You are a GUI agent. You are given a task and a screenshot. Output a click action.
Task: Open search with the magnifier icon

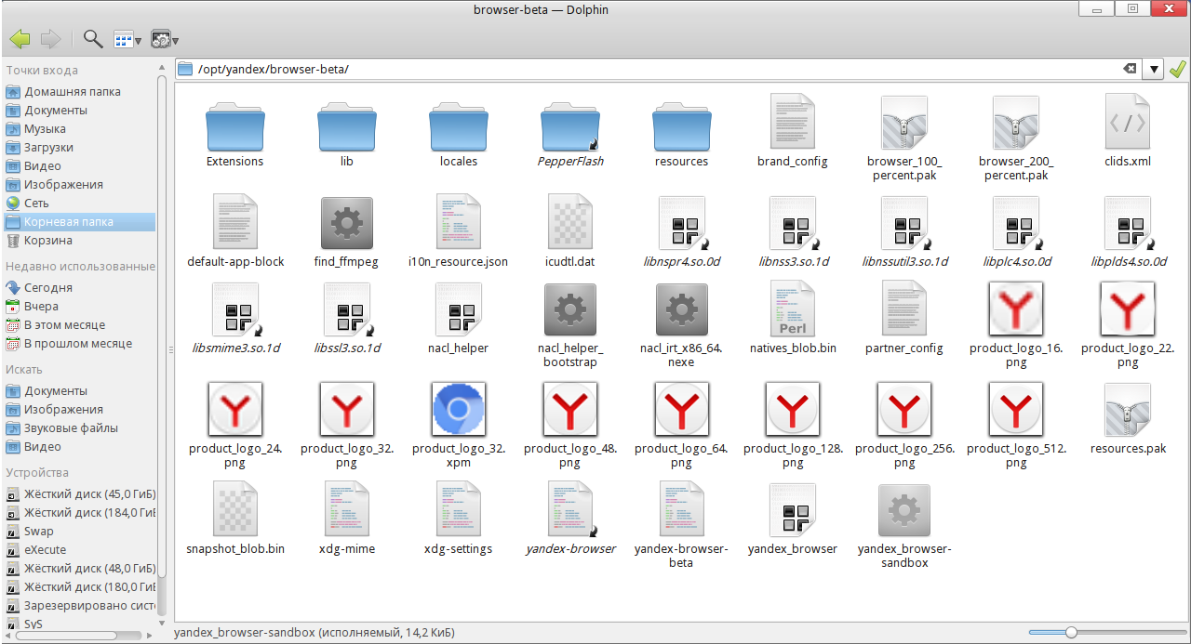point(93,39)
